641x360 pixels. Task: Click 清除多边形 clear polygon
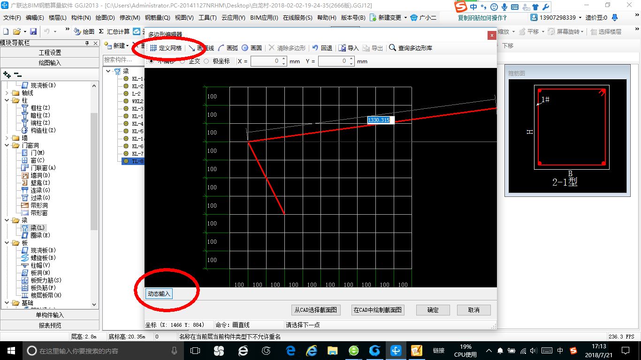click(287, 48)
